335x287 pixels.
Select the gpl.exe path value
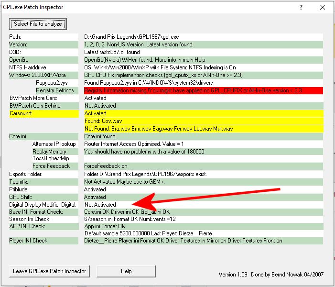[204, 37]
